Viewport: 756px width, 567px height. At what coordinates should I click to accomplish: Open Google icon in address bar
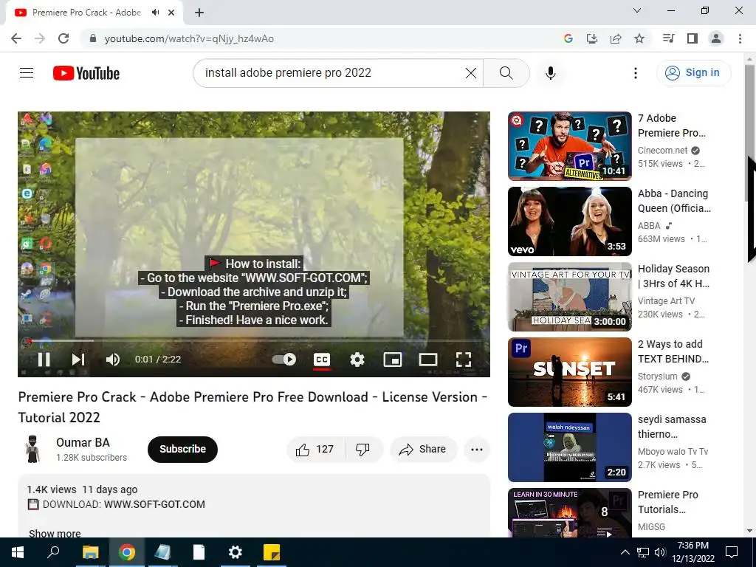coord(568,38)
